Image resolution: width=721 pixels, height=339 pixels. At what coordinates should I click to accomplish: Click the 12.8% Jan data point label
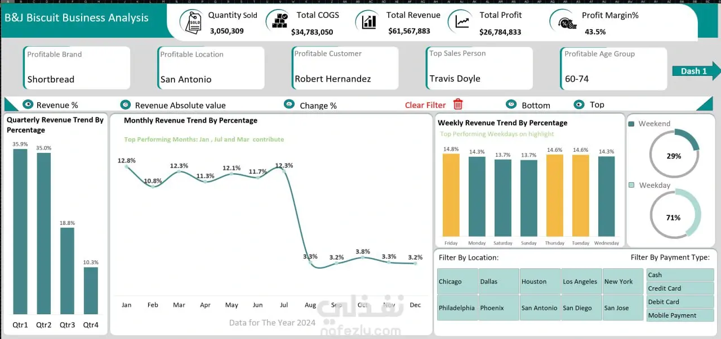127,161
